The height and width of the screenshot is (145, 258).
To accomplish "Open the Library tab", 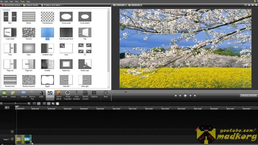I will pyautogui.click(x=13, y=94).
